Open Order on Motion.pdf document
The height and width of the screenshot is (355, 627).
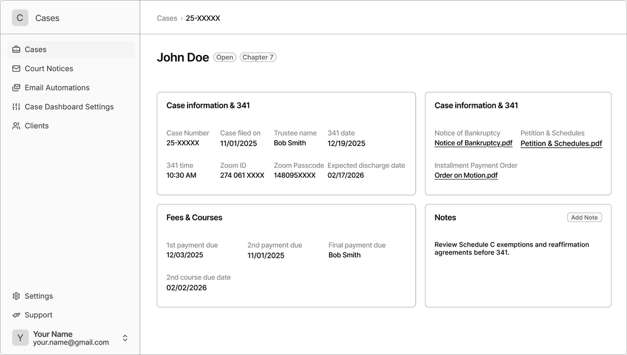(466, 175)
